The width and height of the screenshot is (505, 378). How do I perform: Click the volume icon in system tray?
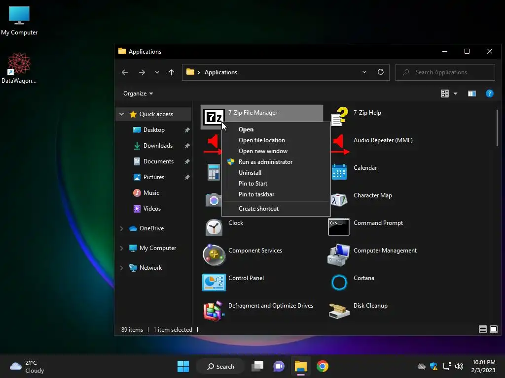459,366
